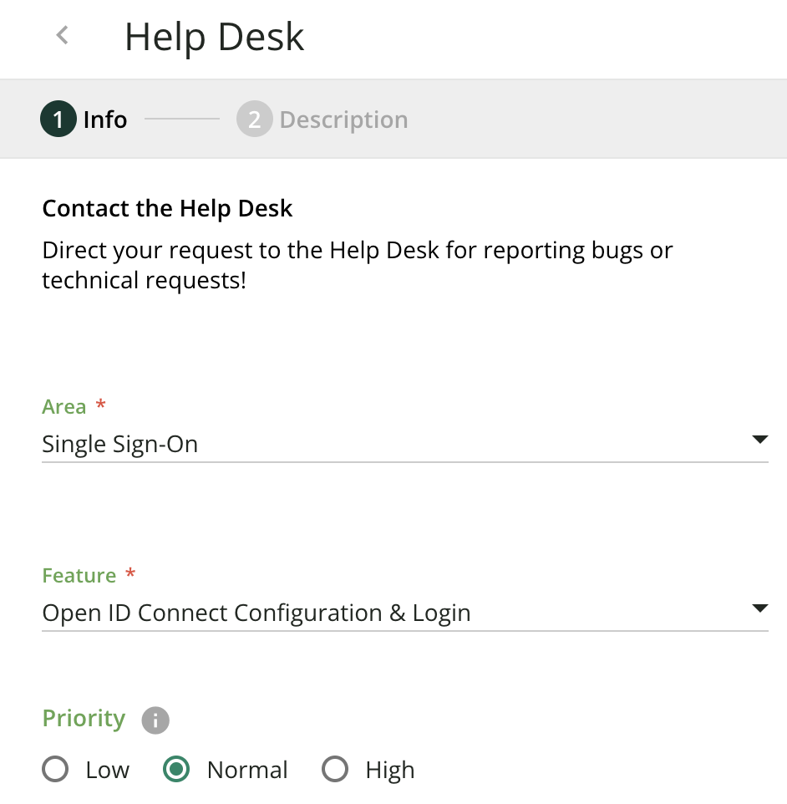Screen dimensions: 787x804
Task: Click the Help Desk page title
Action: (215, 38)
